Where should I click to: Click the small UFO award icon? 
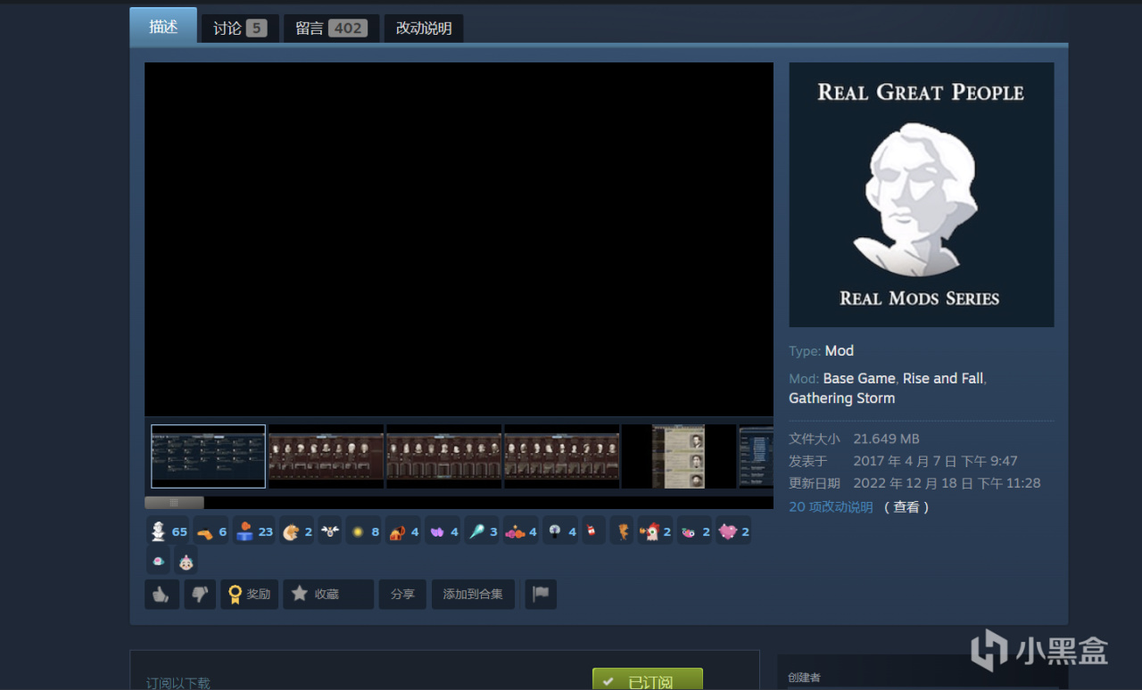click(x=158, y=561)
